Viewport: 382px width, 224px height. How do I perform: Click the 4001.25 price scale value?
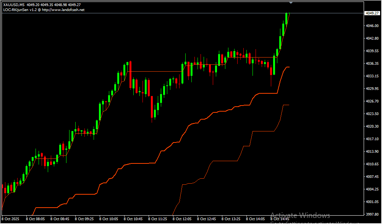point(371,202)
